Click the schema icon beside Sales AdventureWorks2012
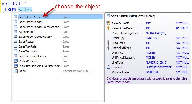This screenshot has height=104, width=192. pos(16,71)
